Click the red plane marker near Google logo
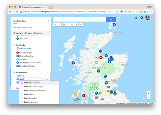 coord(84,96)
